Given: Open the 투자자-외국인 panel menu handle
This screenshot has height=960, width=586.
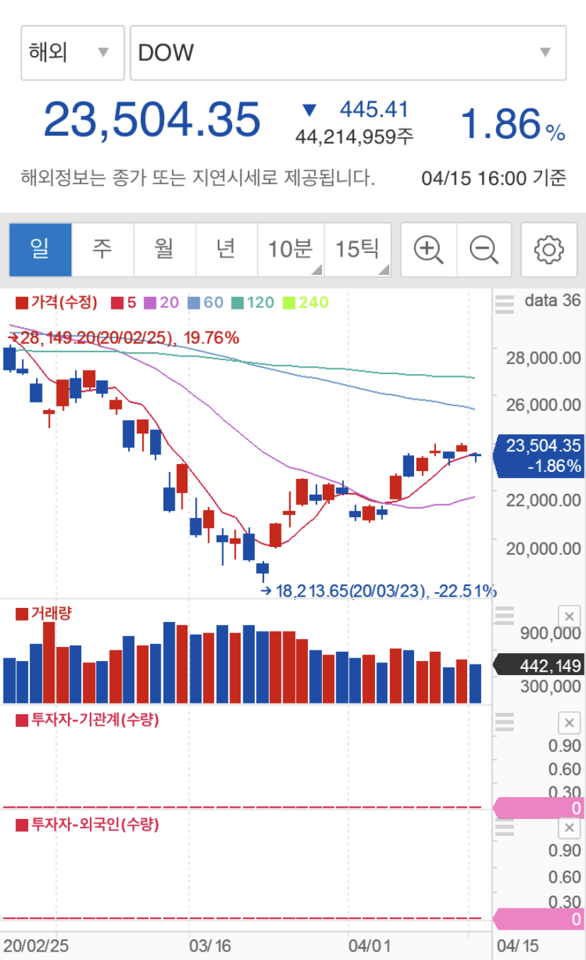Looking at the screenshot, I should click(504, 828).
